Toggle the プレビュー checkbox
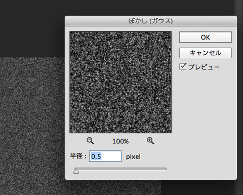This screenshot has width=243, height=195. pyautogui.click(x=183, y=67)
